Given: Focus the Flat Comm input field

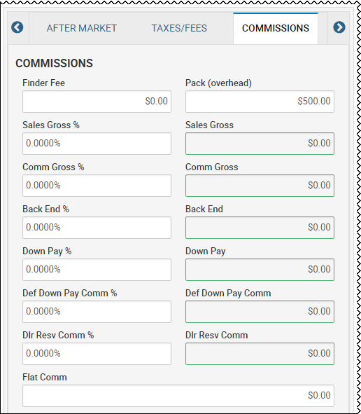Looking at the screenshot, I should [x=178, y=396].
